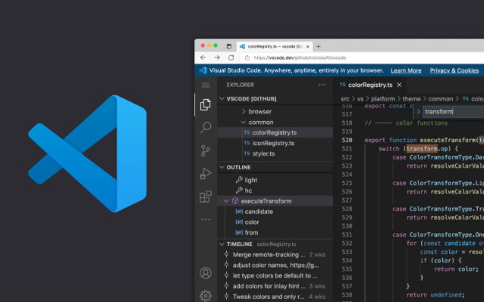Reload the page with the browser refresh icon
The height and width of the screenshot is (302, 484).
(x=231, y=57)
